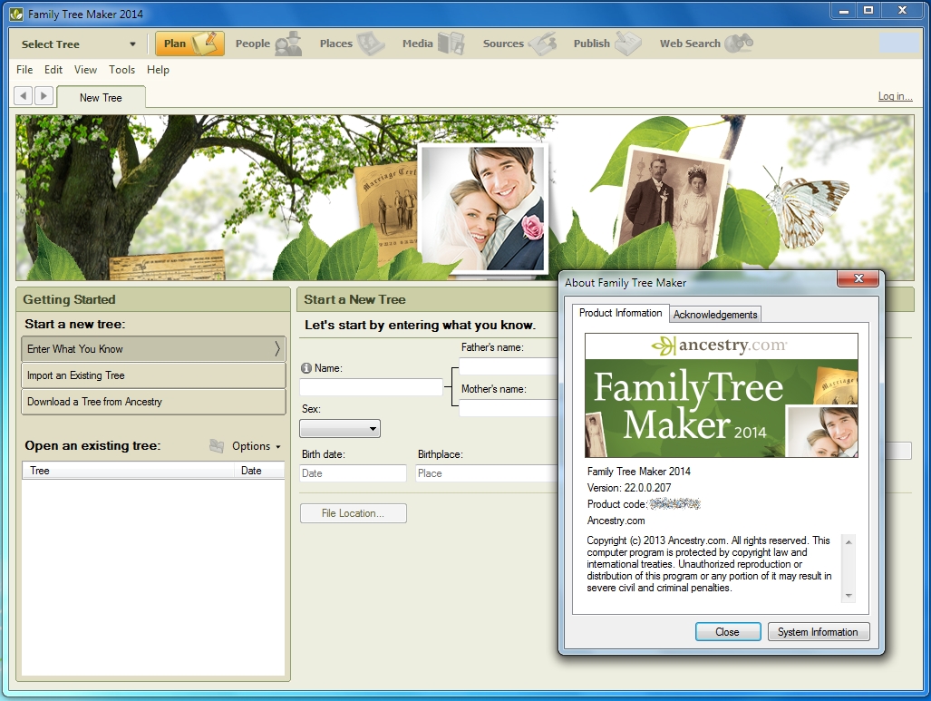
Task: Open the Publish workspace
Action: tap(606, 44)
